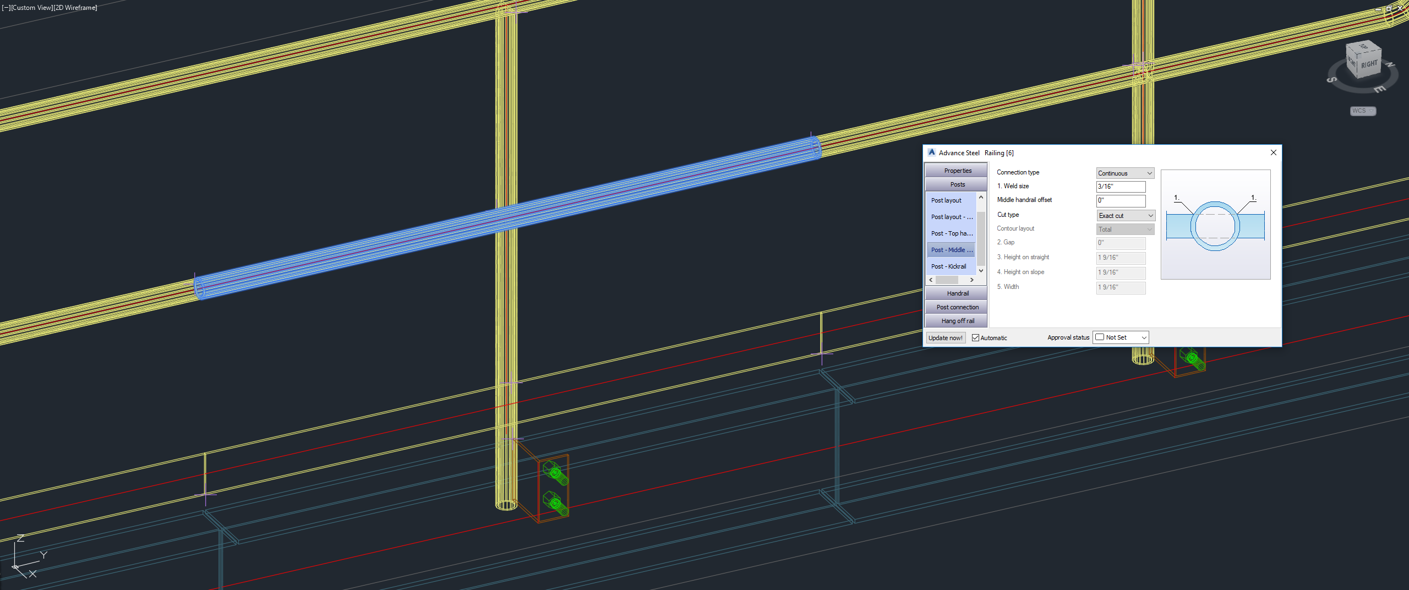
Task: Open the Cut type dropdown
Action: pos(1126,215)
